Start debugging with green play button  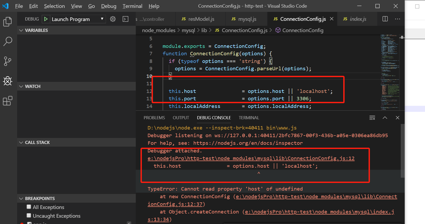[46, 19]
